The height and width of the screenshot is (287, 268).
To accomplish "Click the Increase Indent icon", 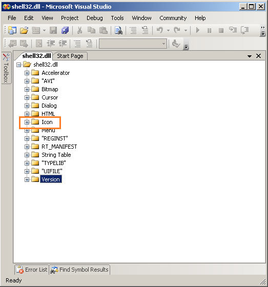I will coord(63,44).
